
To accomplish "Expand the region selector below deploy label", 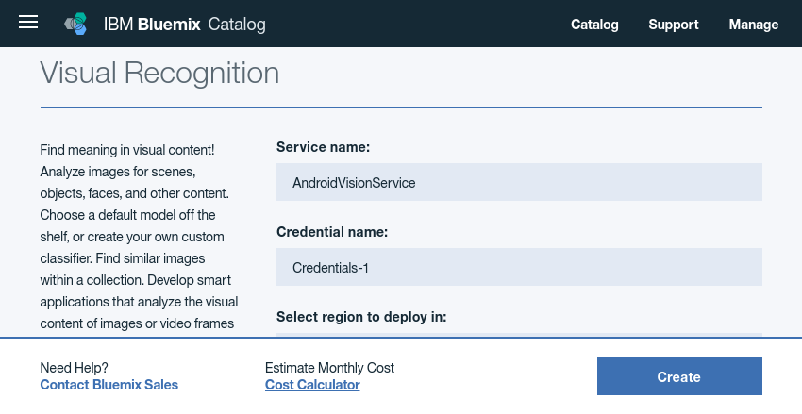I will point(519,334).
